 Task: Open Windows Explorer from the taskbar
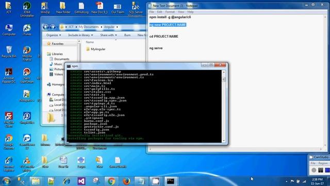point(36,181)
